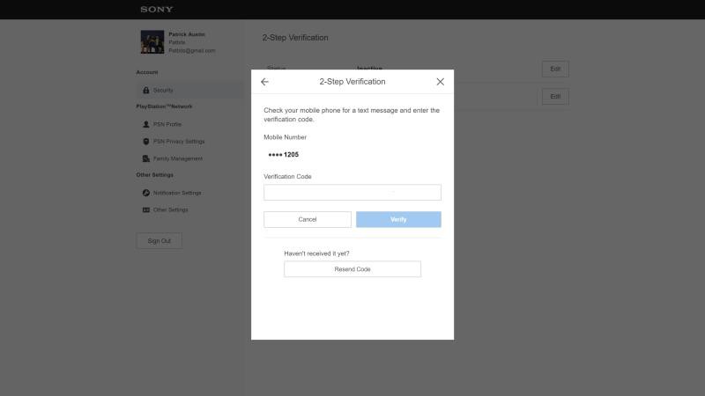Click the Family Management icon

coord(146,158)
